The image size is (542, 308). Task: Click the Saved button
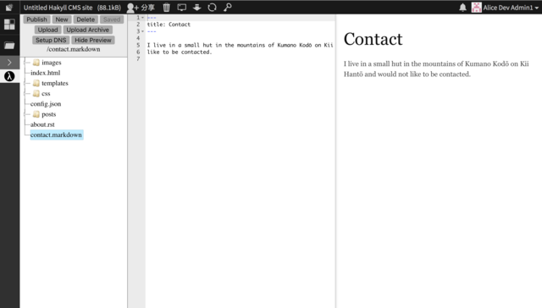(x=112, y=19)
